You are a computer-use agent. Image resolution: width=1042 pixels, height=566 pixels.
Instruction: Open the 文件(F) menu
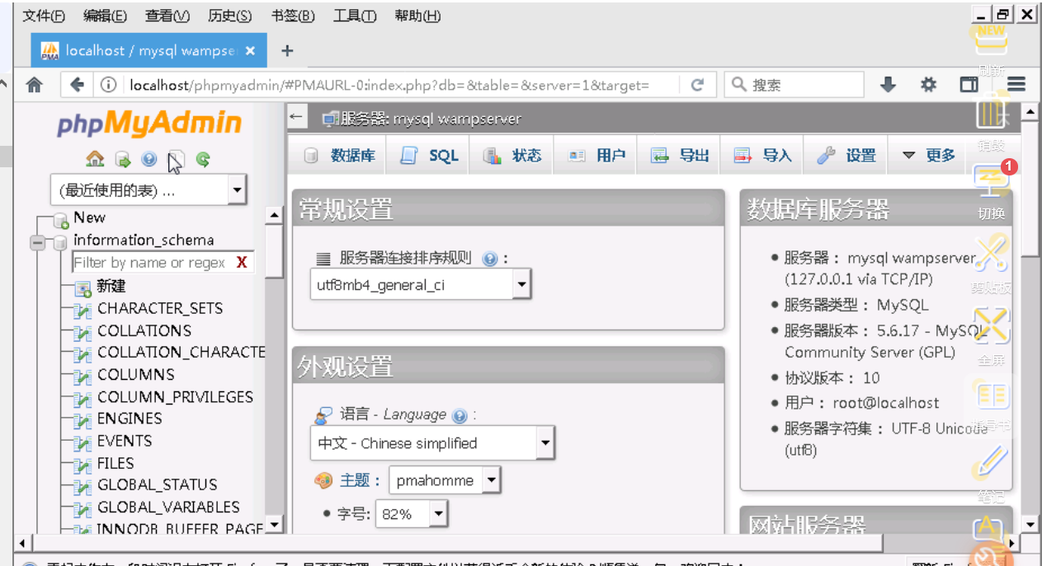pyautogui.click(x=44, y=16)
